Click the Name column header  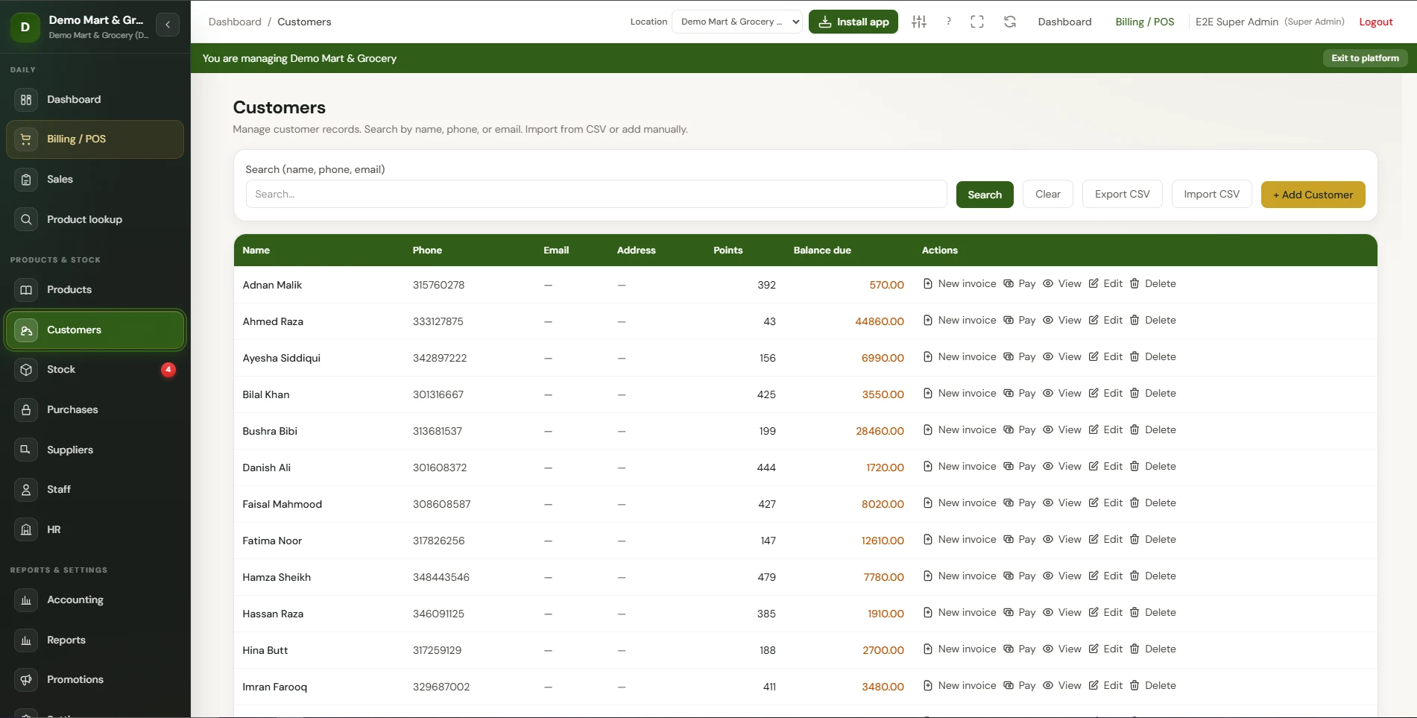point(256,251)
